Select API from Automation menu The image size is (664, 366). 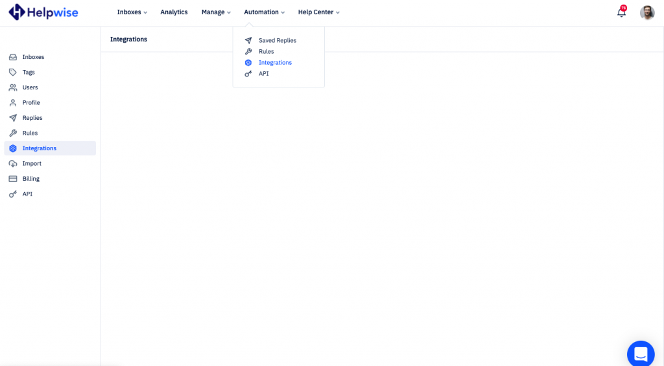click(264, 74)
